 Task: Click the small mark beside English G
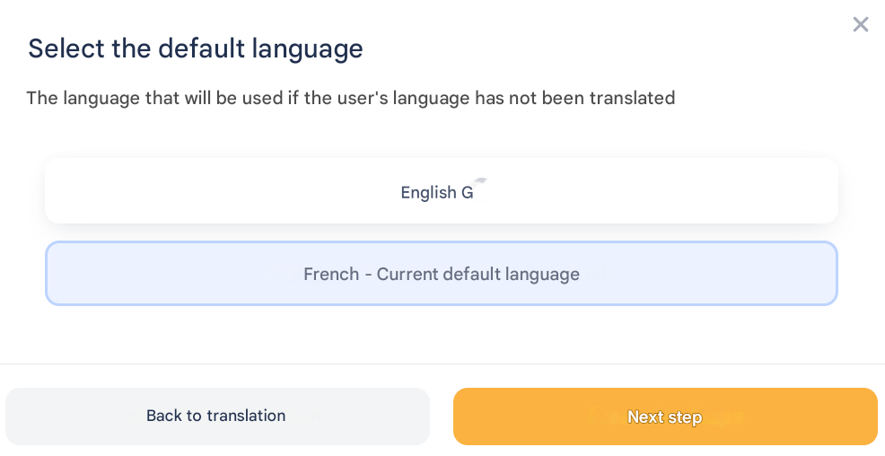coord(481,180)
